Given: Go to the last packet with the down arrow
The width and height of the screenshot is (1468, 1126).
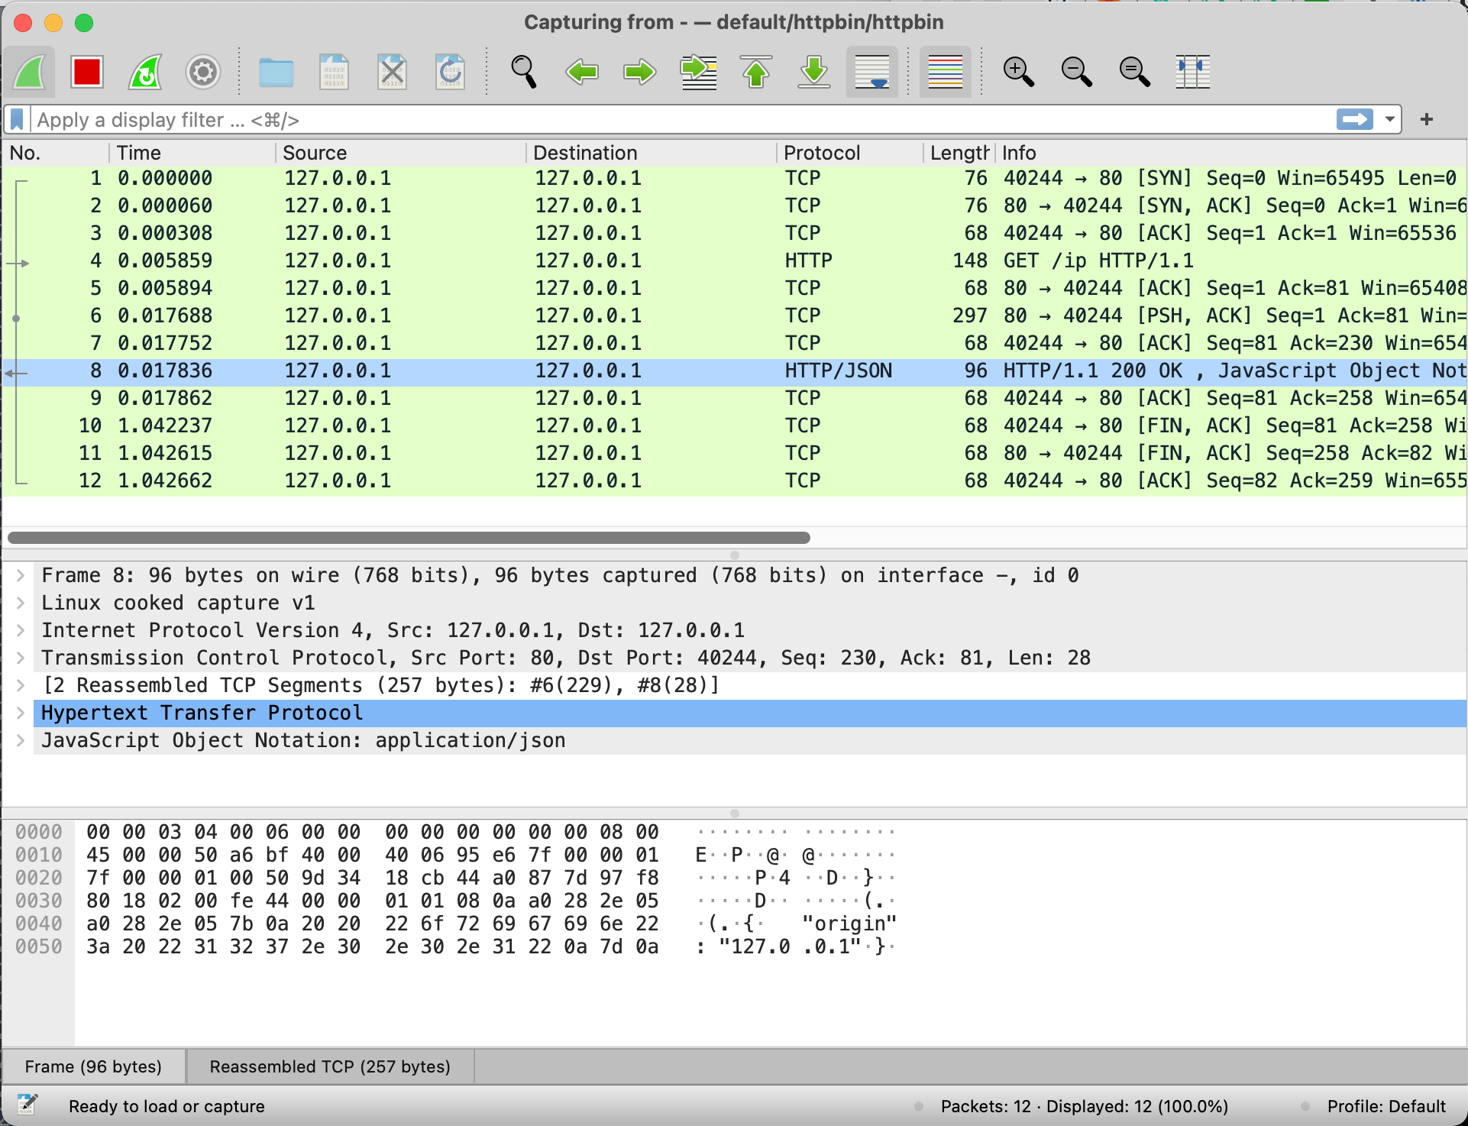Looking at the screenshot, I should 814,73.
